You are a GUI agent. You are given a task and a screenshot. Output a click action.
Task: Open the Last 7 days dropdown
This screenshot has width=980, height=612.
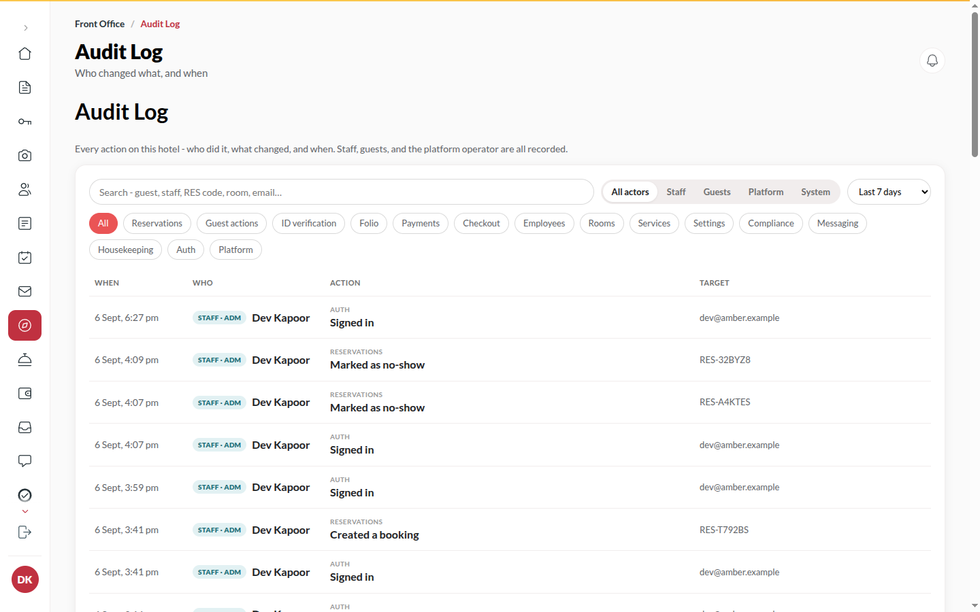pos(889,192)
